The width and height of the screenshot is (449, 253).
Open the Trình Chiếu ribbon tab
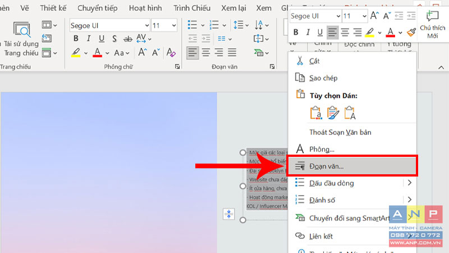click(x=192, y=8)
